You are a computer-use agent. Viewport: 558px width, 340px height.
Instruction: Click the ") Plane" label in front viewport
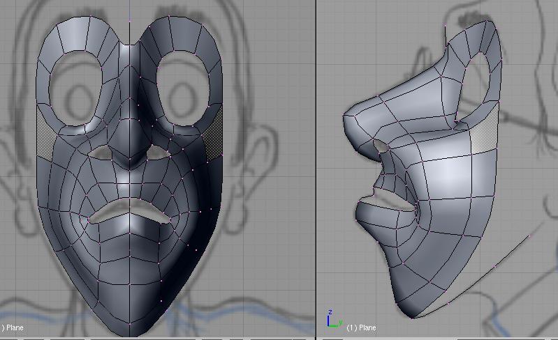click(x=13, y=327)
